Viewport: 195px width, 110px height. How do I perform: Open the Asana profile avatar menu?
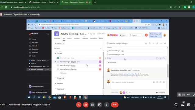(165, 35)
